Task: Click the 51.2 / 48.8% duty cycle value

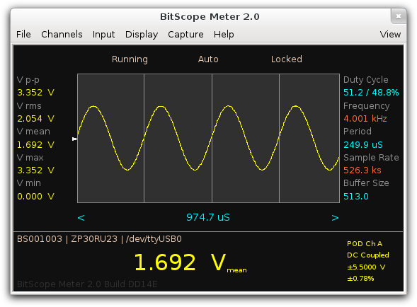Action: 371,93
